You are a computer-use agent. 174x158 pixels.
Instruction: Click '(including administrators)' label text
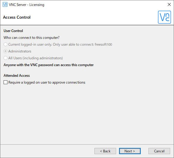(x=43, y=58)
